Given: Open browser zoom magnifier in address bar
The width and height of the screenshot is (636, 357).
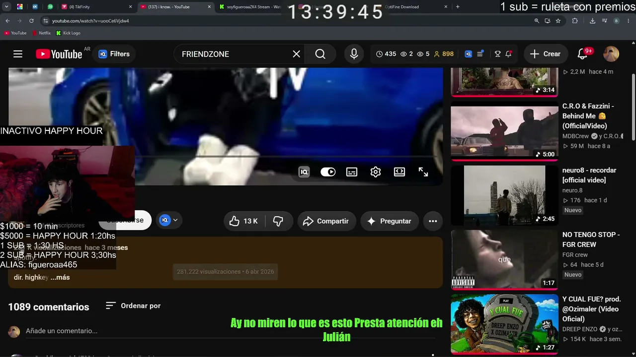Looking at the screenshot, I should click(537, 21).
